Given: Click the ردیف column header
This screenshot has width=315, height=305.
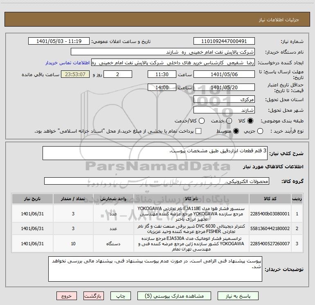Looking at the screenshot, I should (297, 199).
